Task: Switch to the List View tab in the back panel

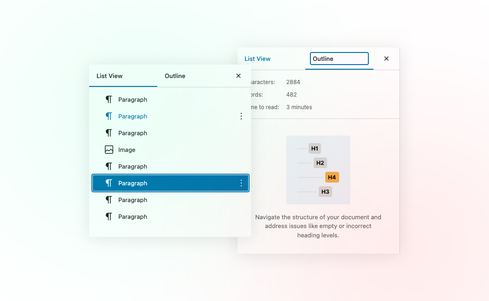Action: point(257,59)
